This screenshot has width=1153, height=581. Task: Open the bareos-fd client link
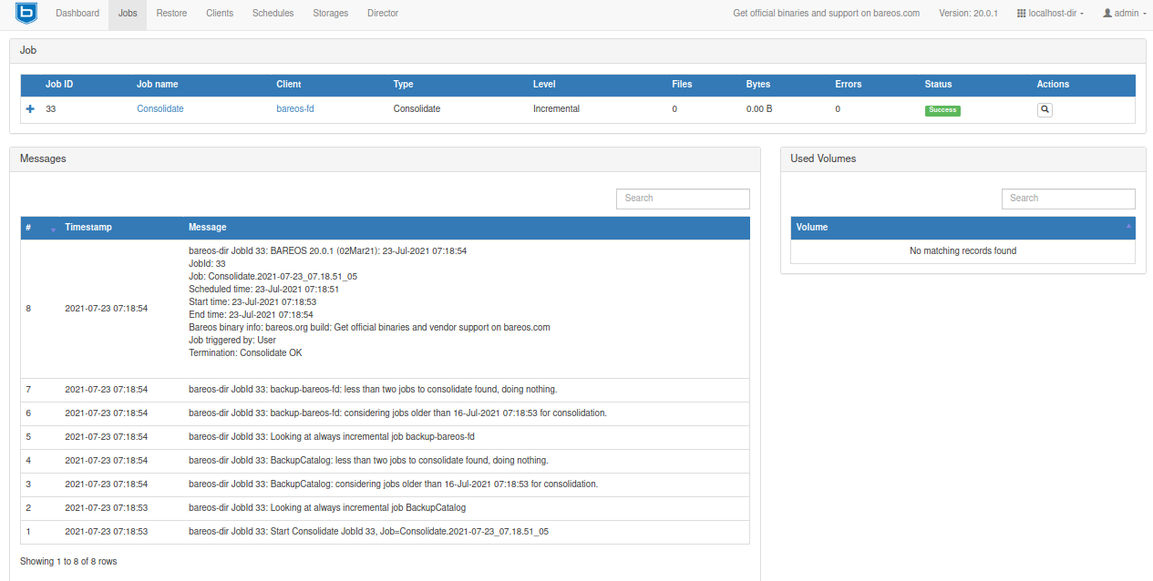tap(295, 109)
